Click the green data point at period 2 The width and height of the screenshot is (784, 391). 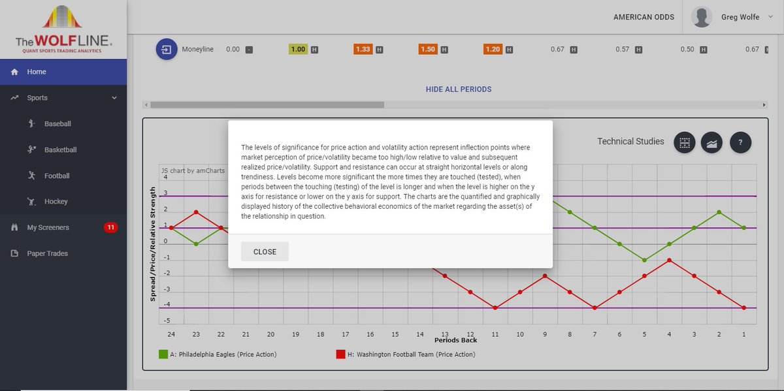click(719, 212)
